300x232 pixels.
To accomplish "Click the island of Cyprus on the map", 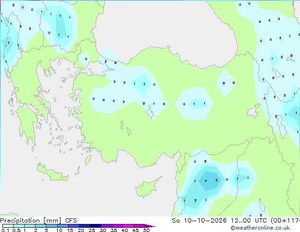I will (x=146, y=187).
